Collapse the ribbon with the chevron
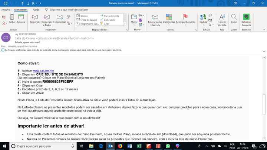 [x=264, y=30]
